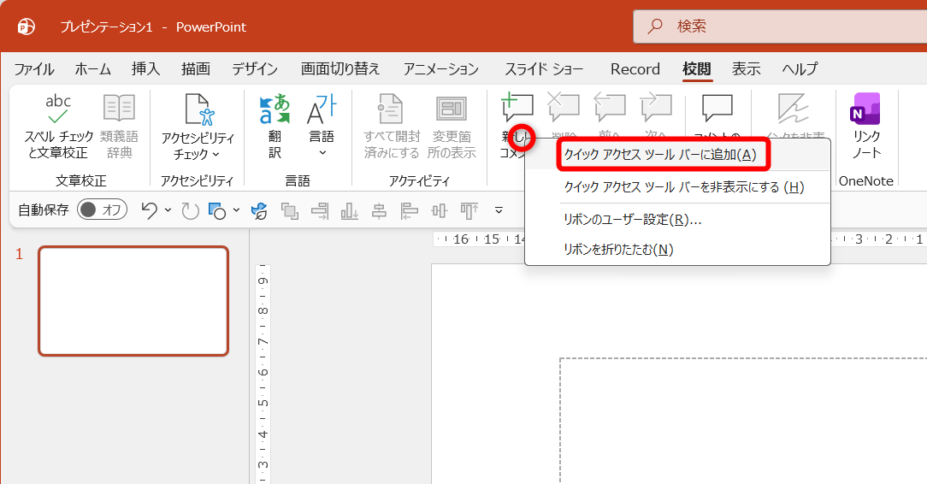927x484 pixels.
Task: Click the delete comment (削除) icon
Action: coord(564,107)
